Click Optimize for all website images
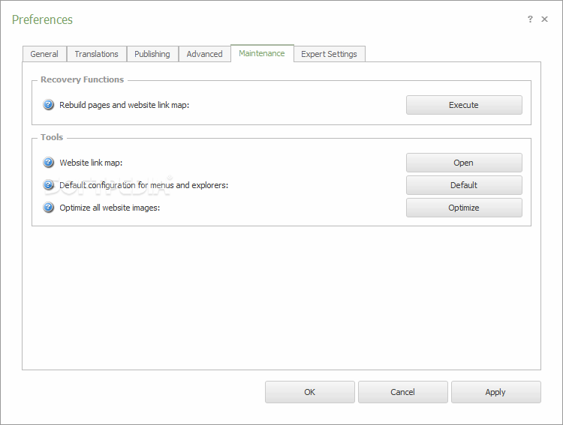This screenshot has width=563, height=425. pyautogui.click(x=464, y=208)
